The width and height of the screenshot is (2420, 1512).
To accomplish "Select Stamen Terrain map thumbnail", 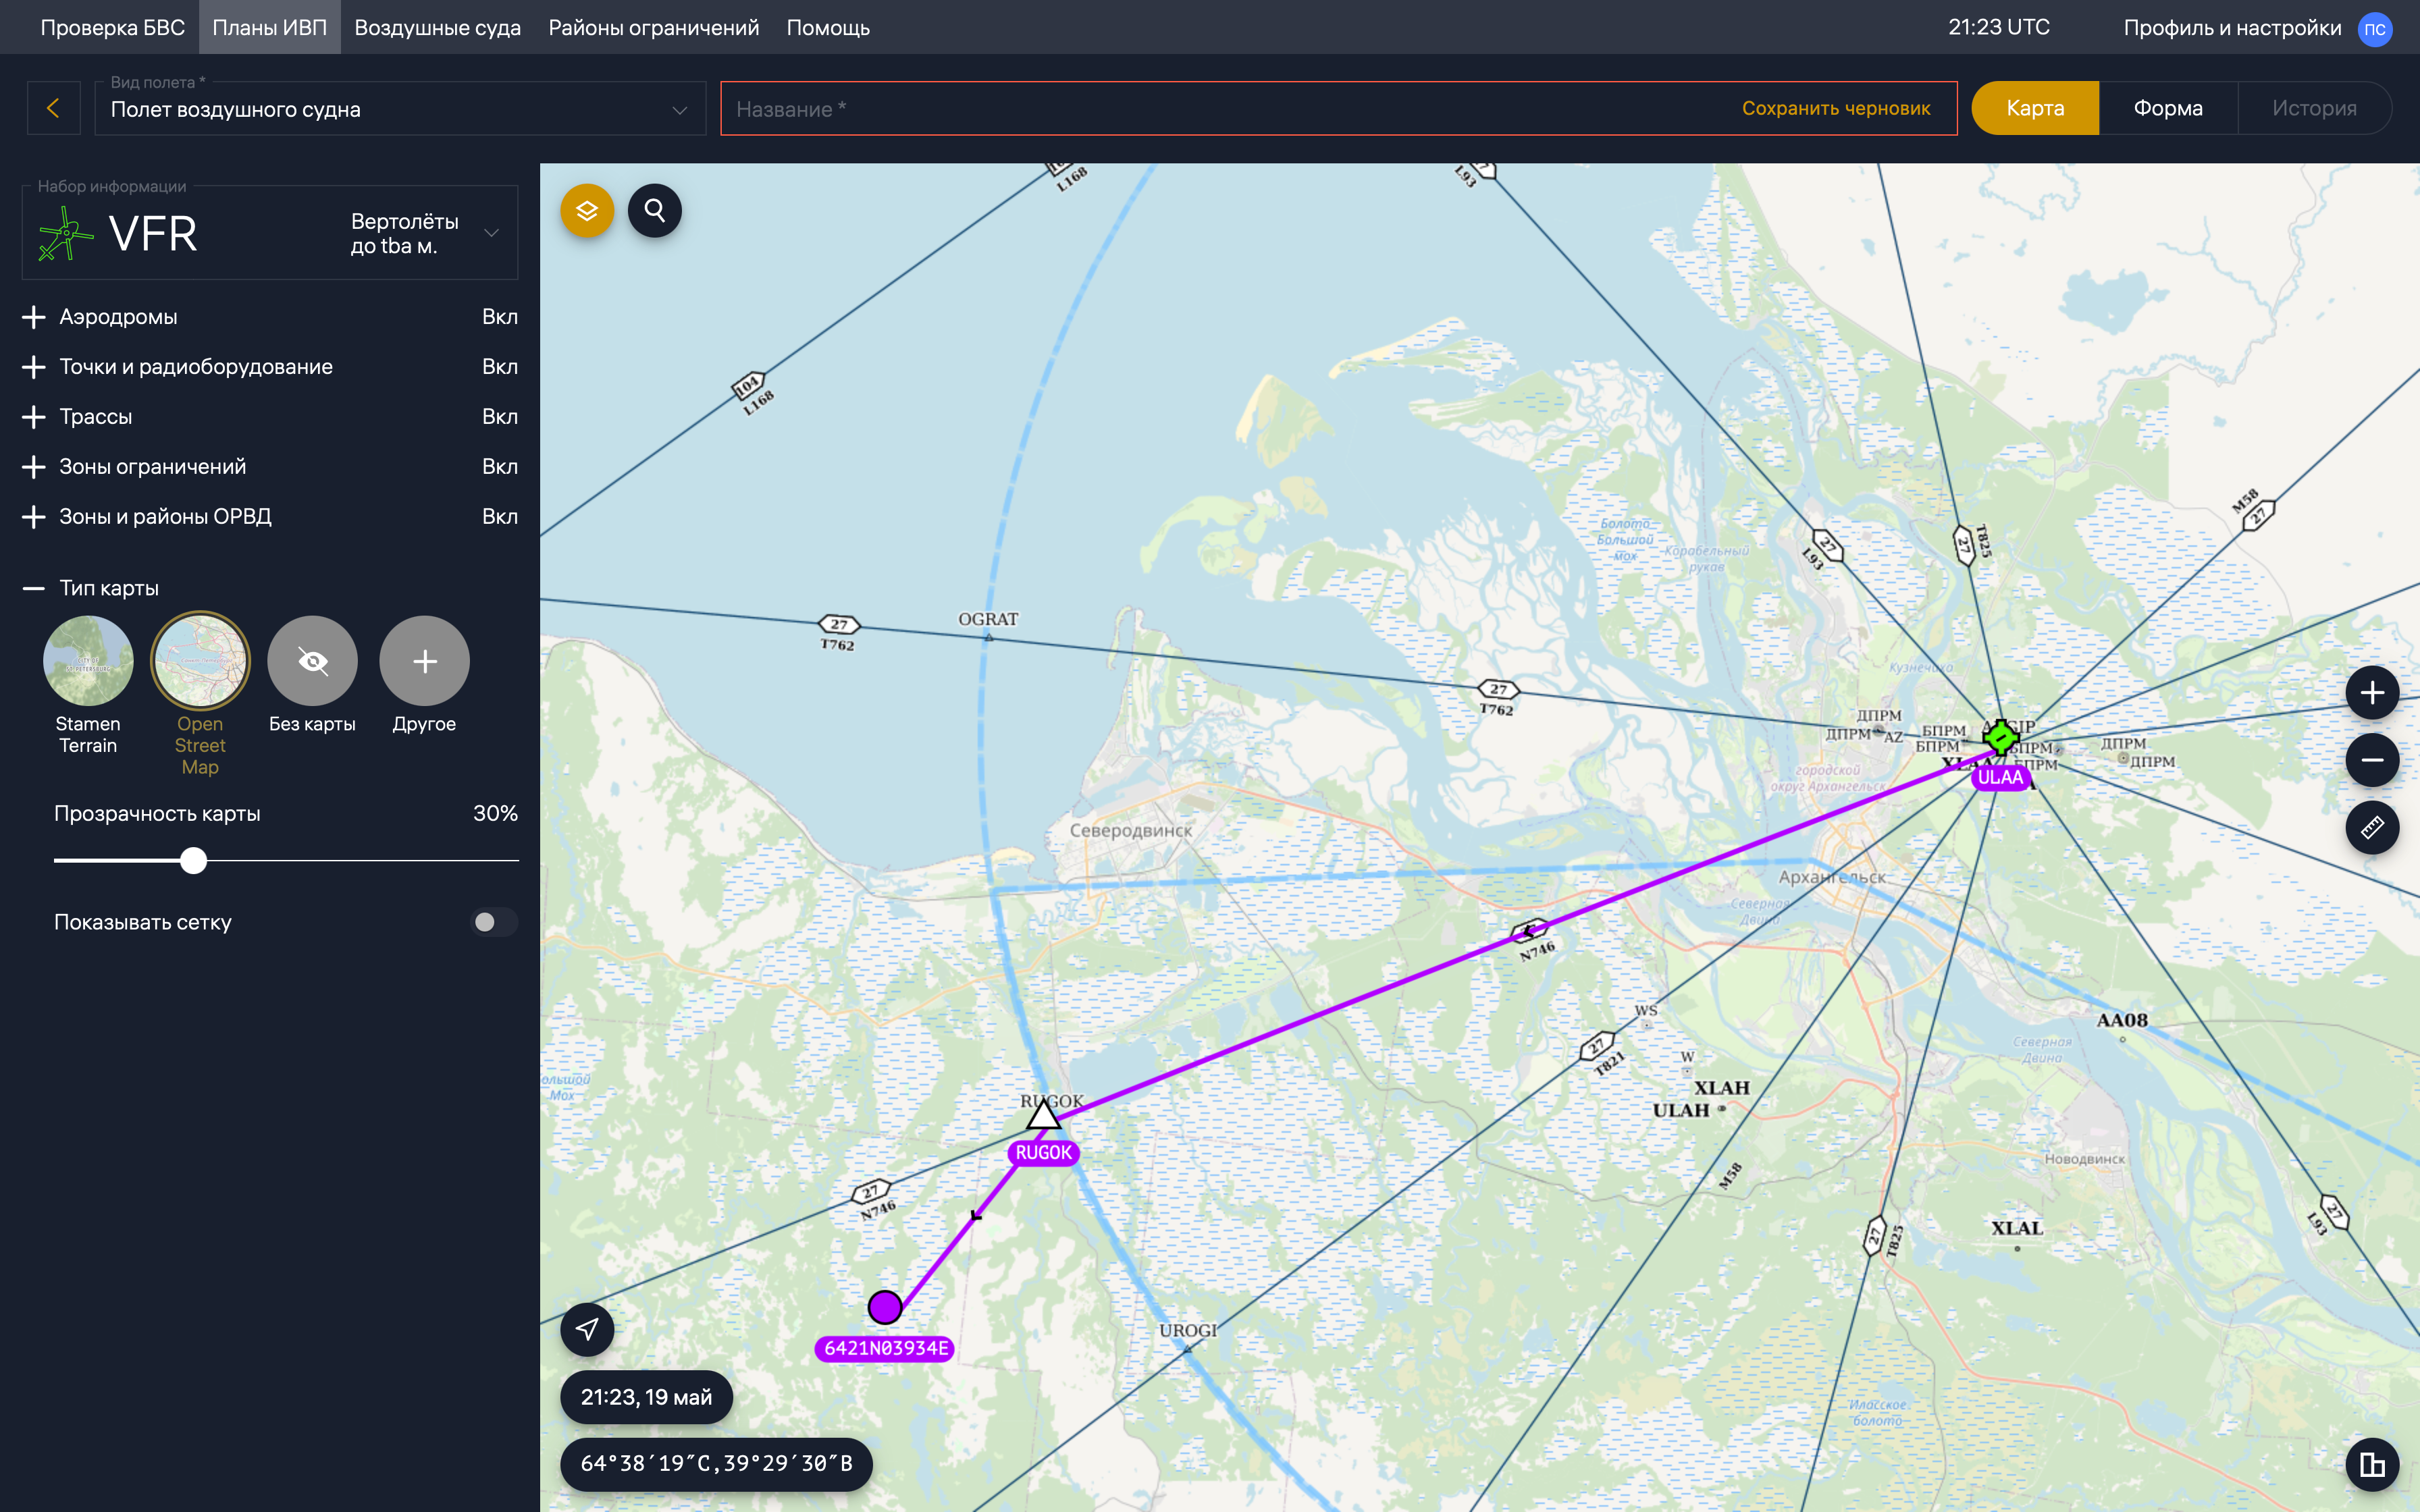I will (88, 661).
